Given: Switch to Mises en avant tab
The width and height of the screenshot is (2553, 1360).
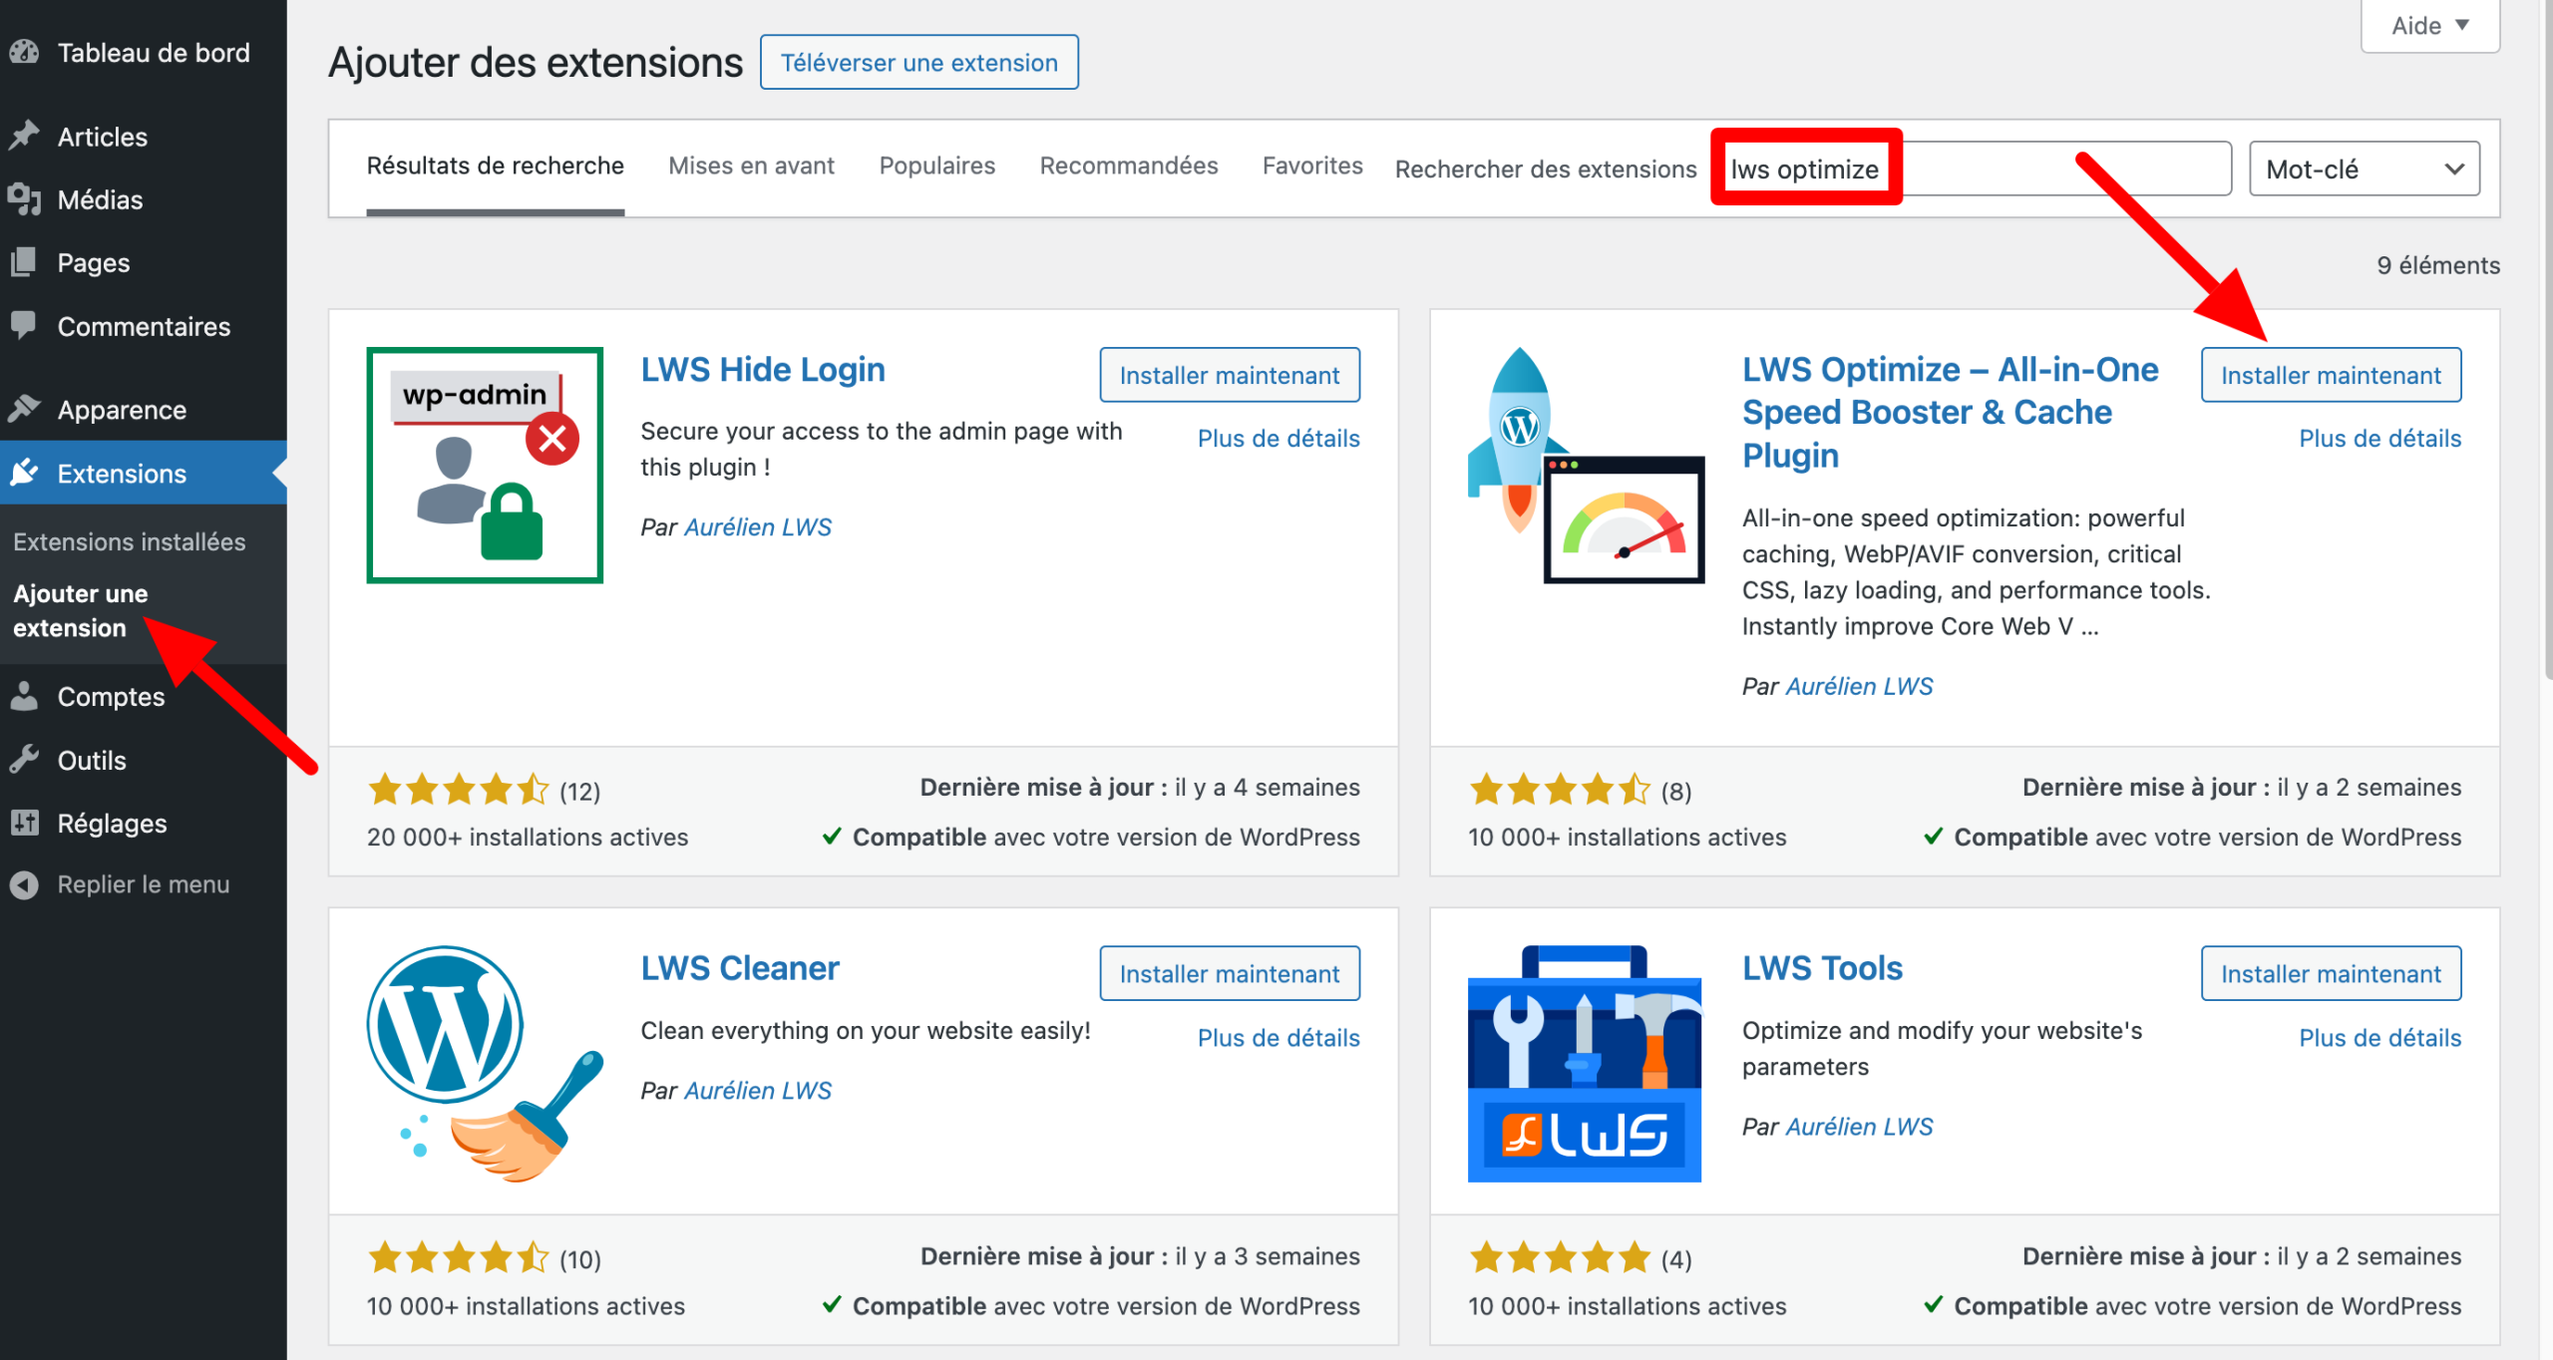Looking at the screenshot, I should tap(751, 167).
